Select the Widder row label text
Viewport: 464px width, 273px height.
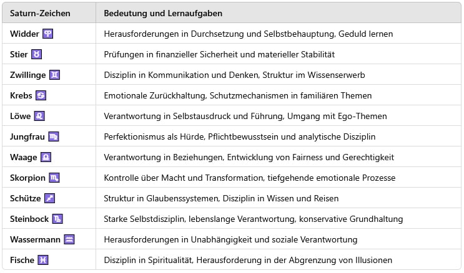pos(25,34)
